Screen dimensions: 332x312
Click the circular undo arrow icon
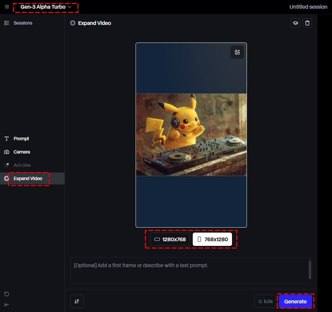point(7,294)
